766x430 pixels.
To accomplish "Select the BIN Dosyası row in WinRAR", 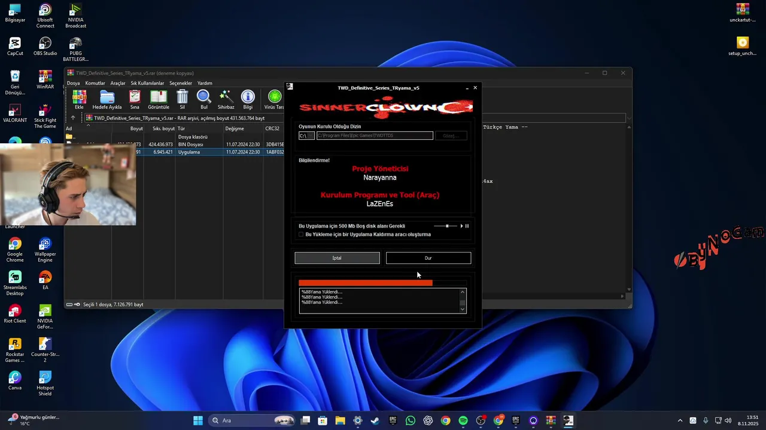I will click(191, 145).
